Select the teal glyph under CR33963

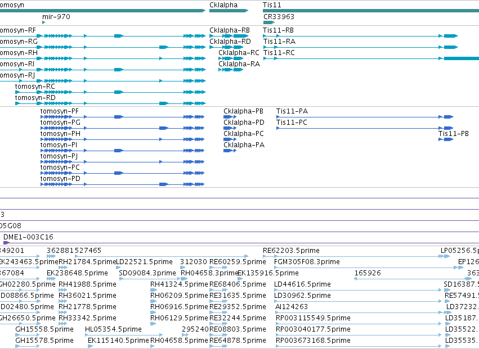[x=269, y=22]
